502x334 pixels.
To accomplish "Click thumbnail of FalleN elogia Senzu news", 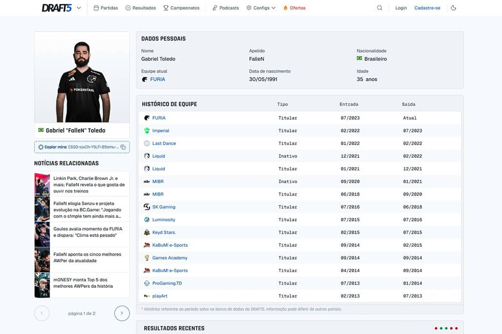I will click(x=42, y=209).
